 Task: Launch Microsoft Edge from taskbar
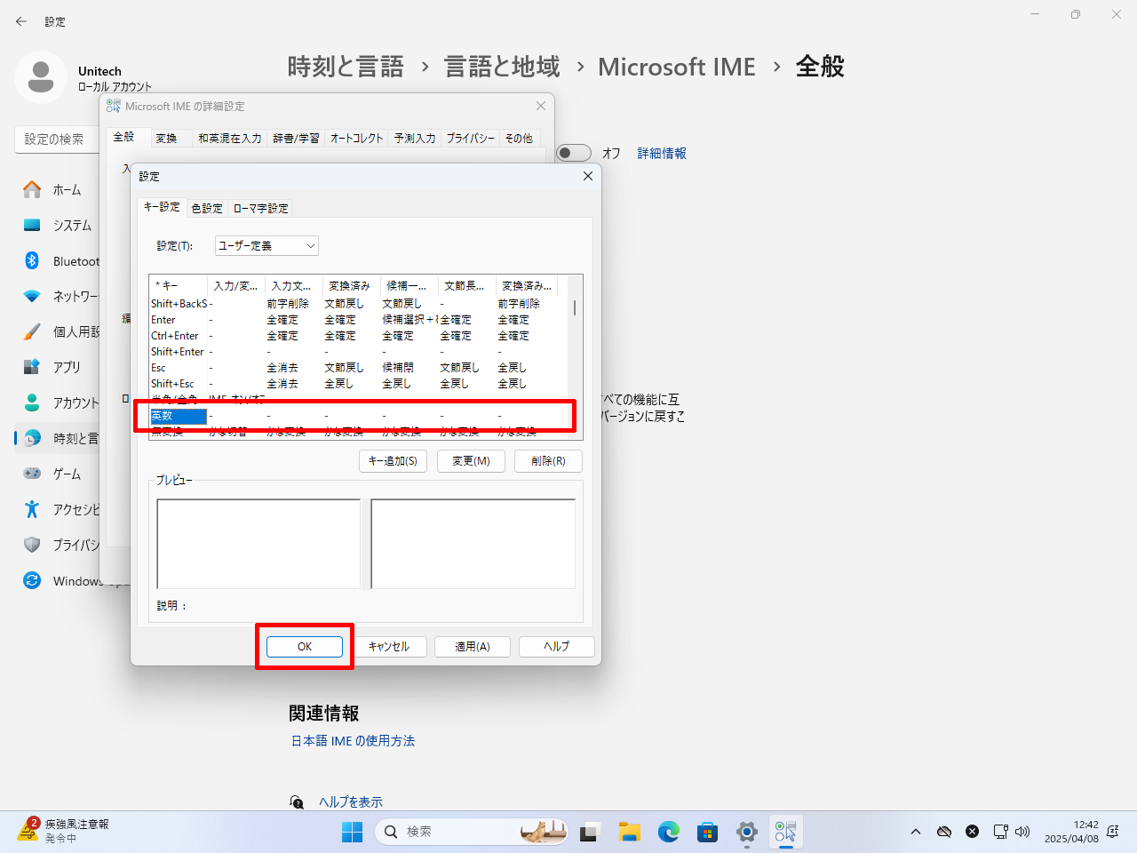point(668,832)
